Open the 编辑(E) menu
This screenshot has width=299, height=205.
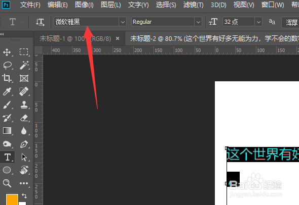(x=58, y=5)
